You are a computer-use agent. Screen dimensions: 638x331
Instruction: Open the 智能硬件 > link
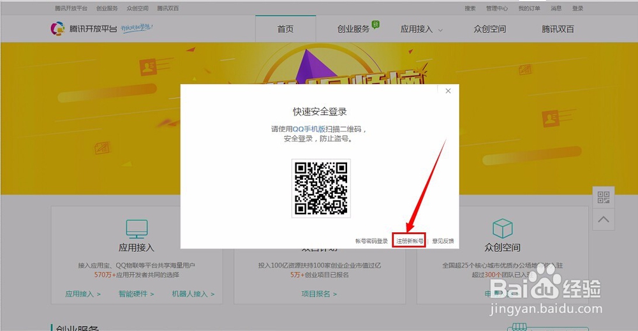click(x=136, y=293)
